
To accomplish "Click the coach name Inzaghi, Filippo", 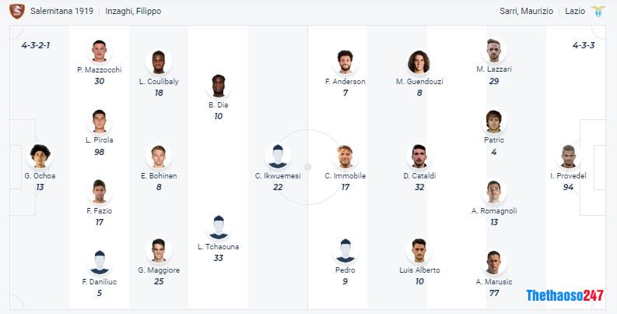I will [133, 11].
